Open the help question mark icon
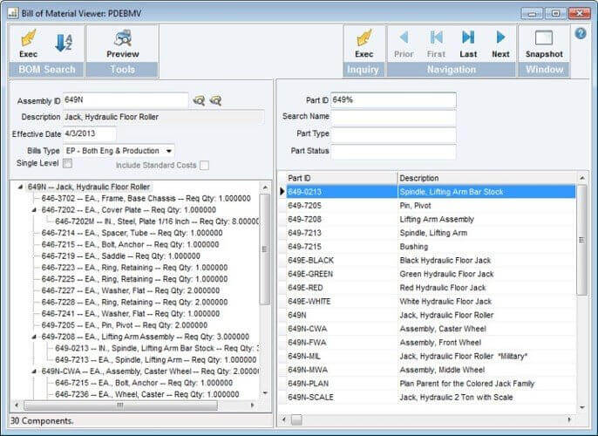 [x=581, y=34]
